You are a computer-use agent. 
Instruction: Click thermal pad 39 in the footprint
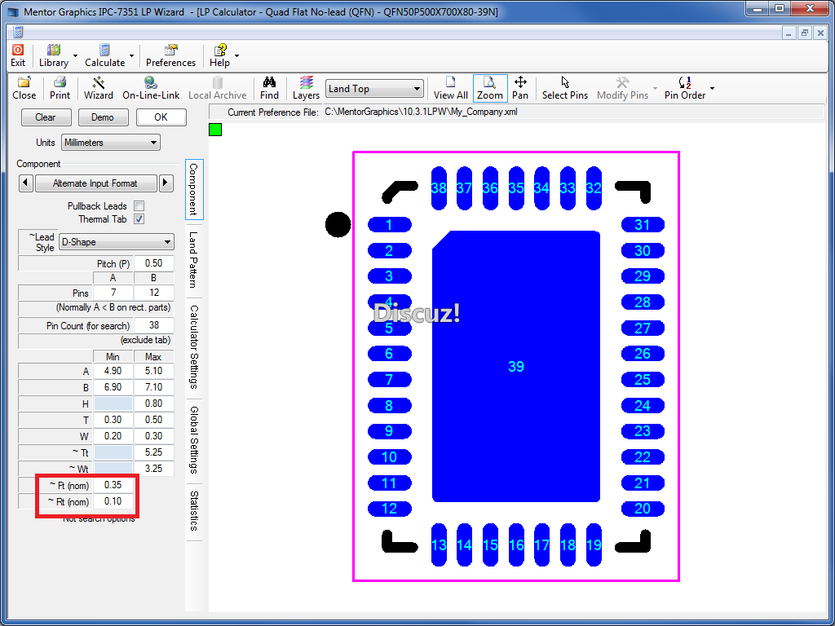[x=516, y=366]
